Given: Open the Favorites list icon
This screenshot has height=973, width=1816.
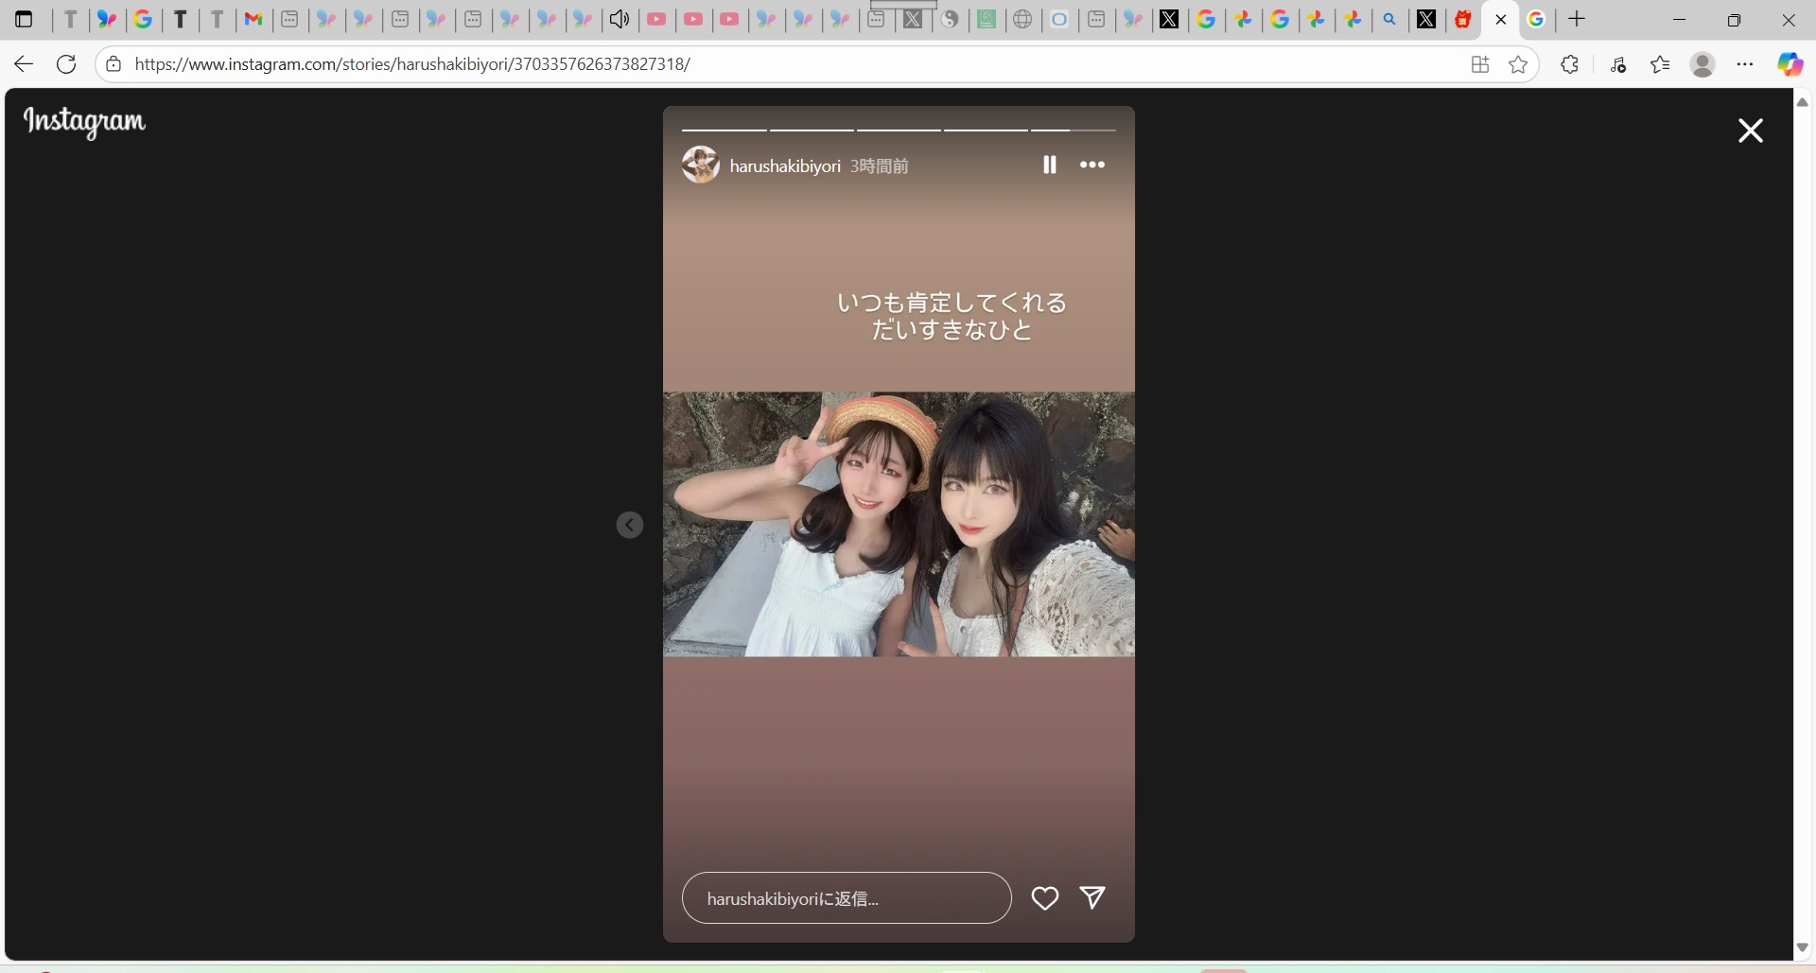Looking at the screenshot, I should (1660, 64).
